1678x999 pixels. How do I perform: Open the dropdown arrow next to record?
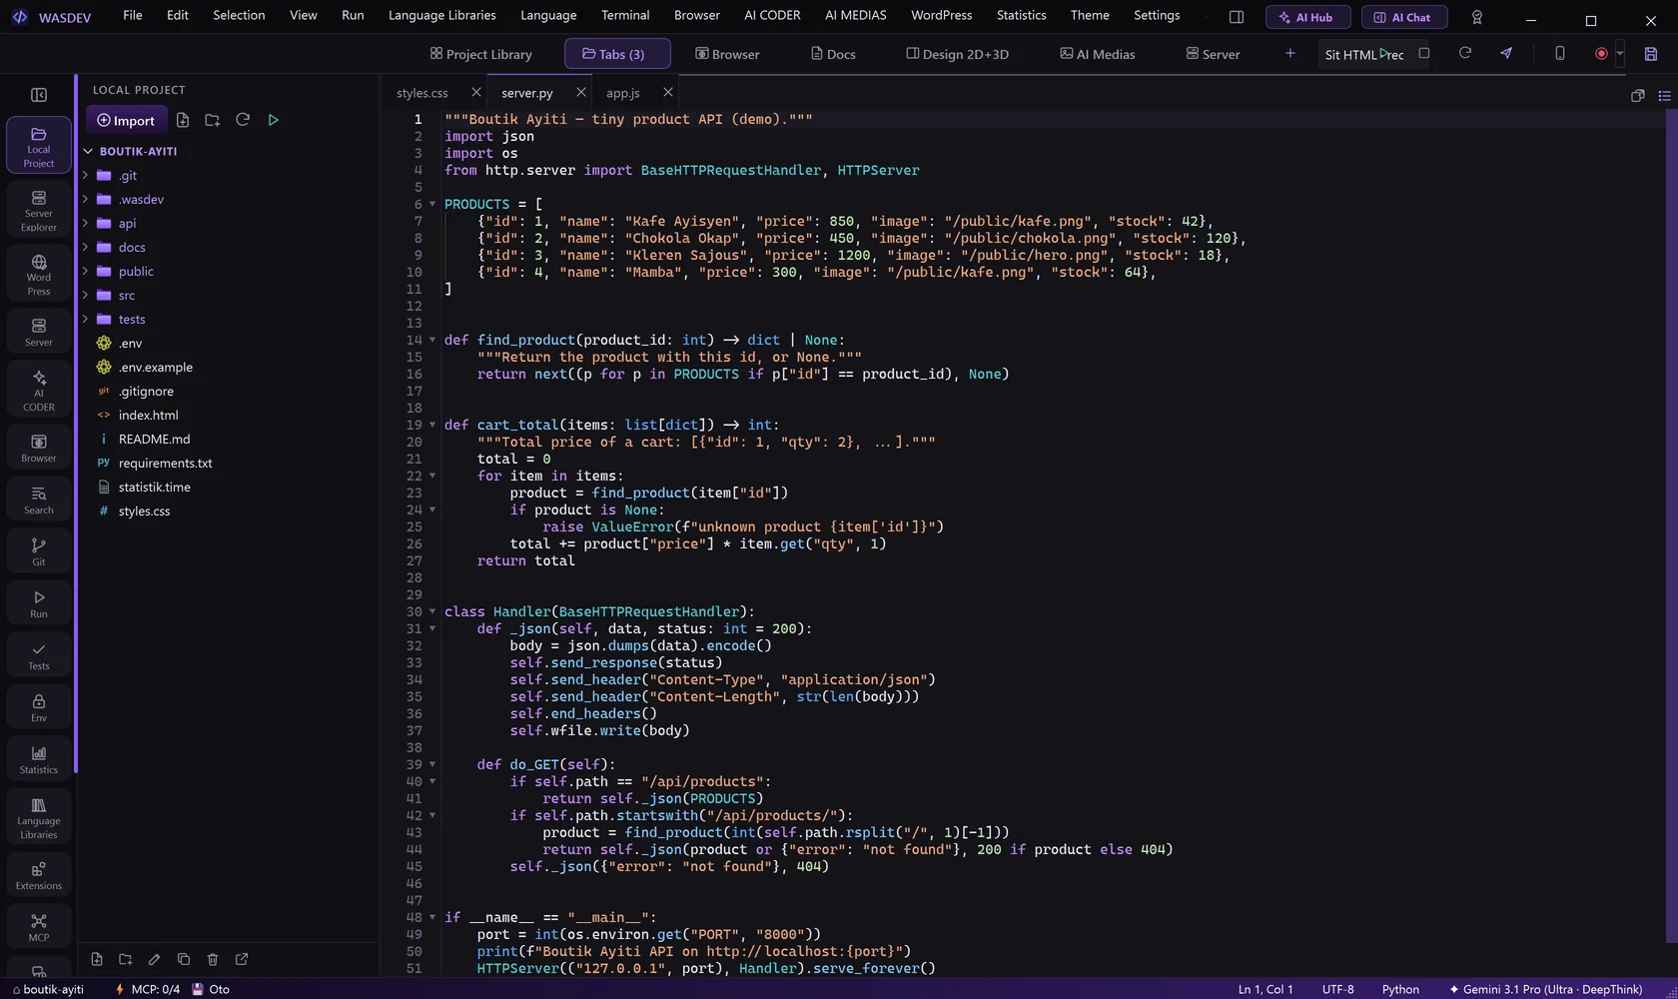1620,54
